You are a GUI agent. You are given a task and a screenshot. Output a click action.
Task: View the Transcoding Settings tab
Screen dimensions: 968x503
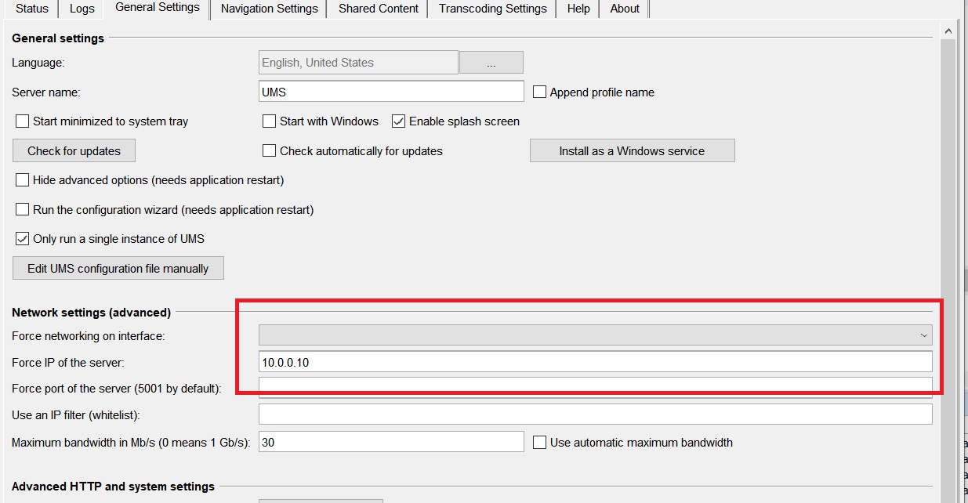pos(491,9)
